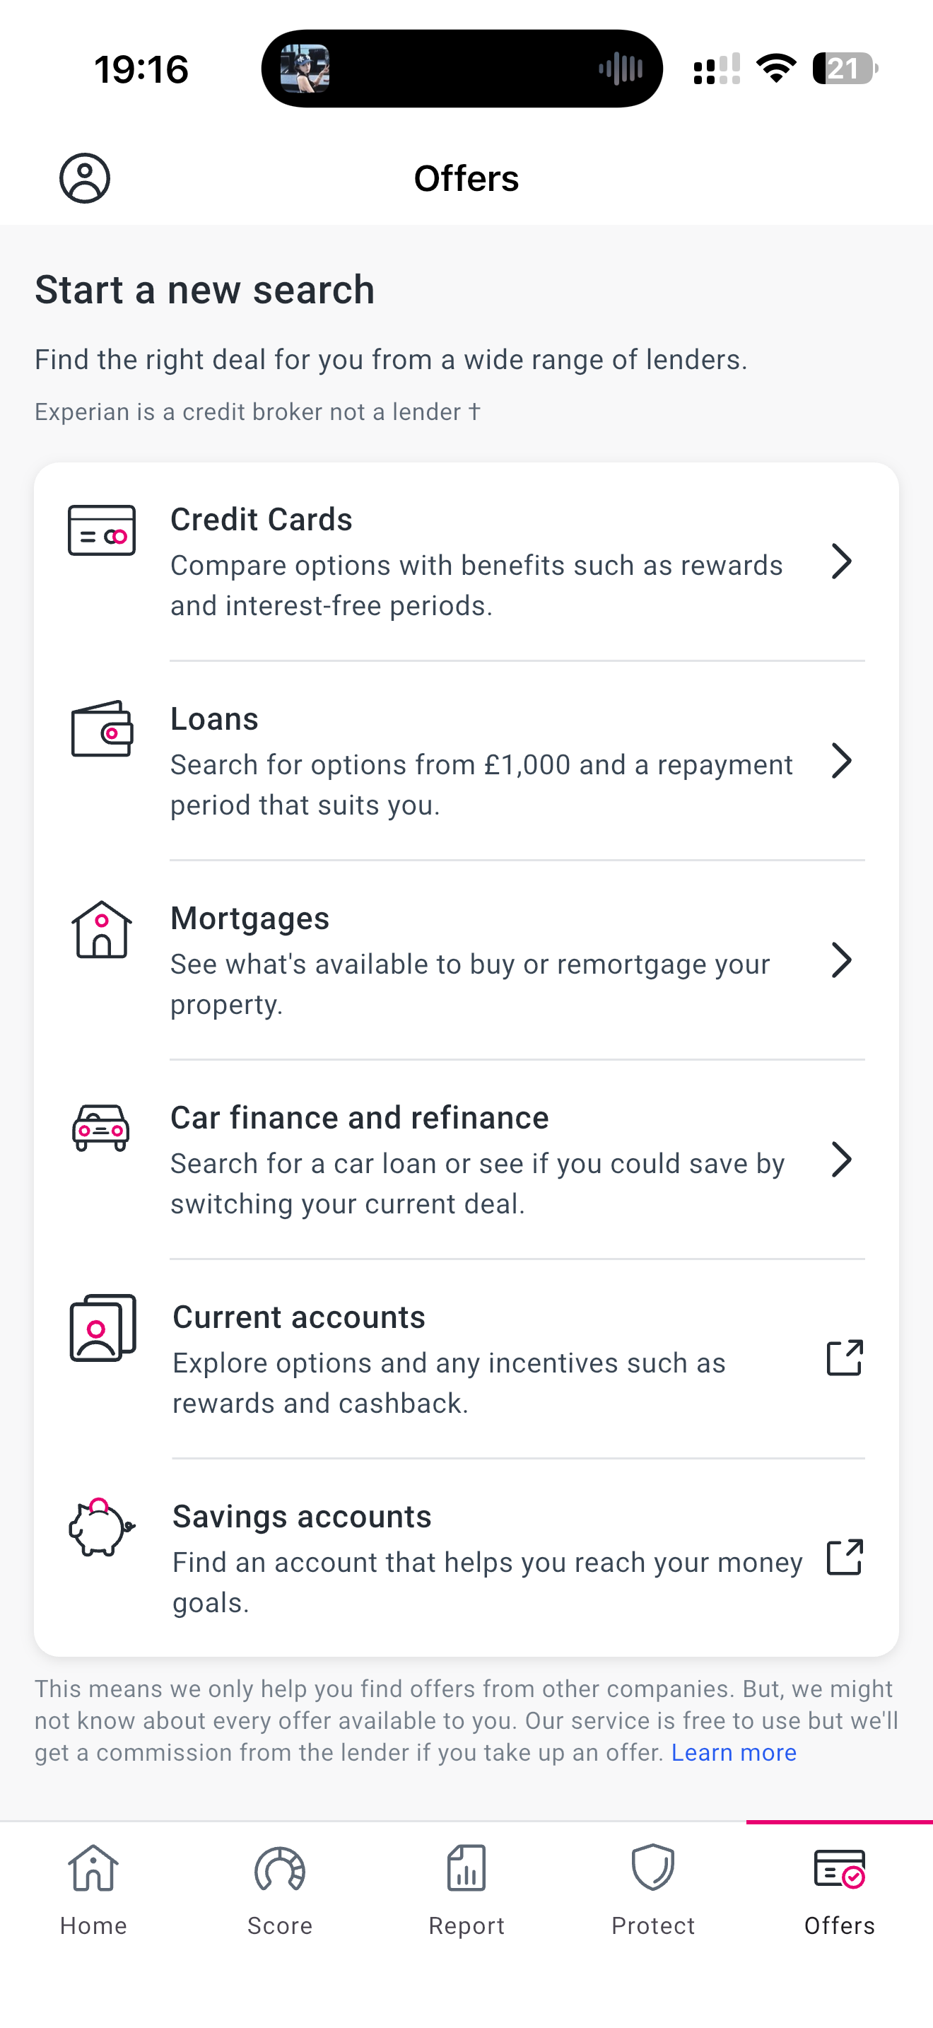Tap the Current accounts icon

tap(102, 1328)
